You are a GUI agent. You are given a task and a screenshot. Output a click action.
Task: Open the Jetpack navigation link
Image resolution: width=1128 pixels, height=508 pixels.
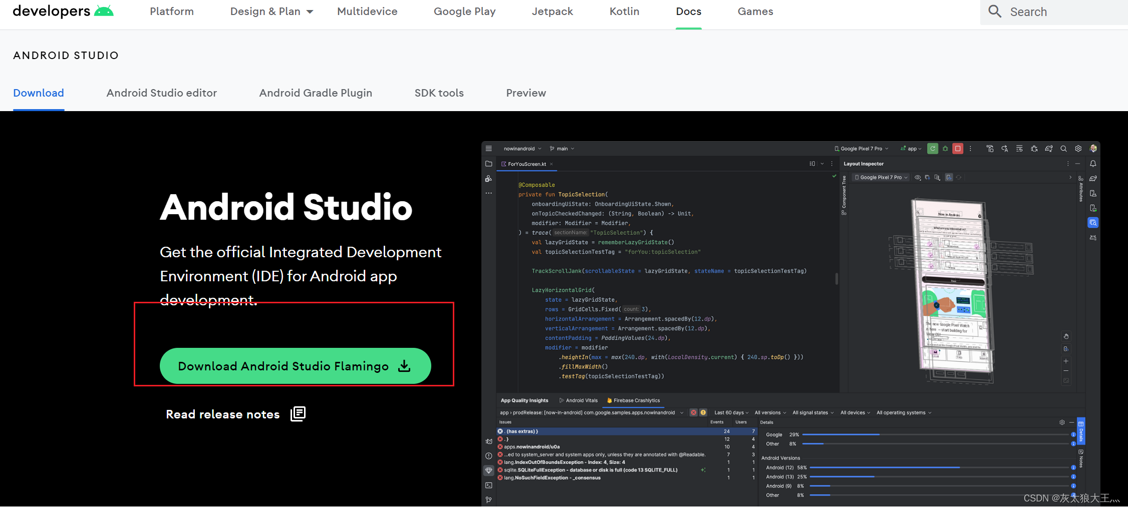552,12
